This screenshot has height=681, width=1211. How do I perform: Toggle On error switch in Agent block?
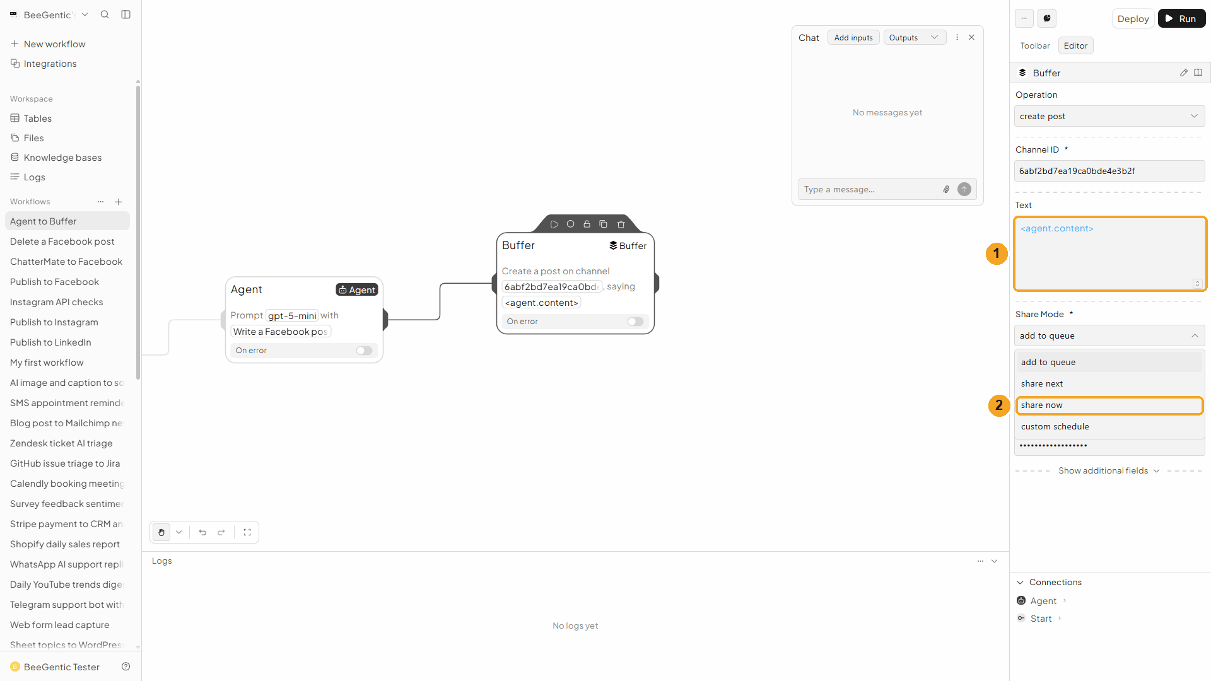point(364,351)
